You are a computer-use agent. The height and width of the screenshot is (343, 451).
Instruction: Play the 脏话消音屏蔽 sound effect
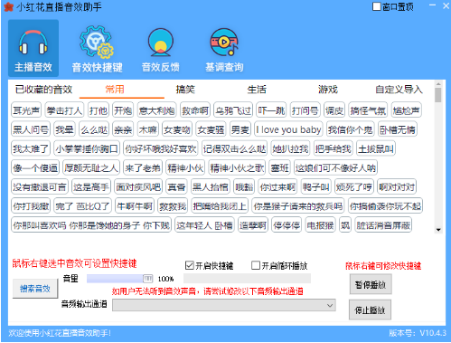[383, 225]
